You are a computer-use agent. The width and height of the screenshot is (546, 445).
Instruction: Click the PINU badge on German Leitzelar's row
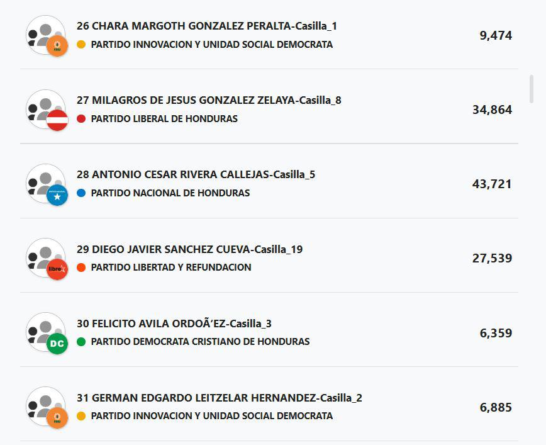point(56,417)
